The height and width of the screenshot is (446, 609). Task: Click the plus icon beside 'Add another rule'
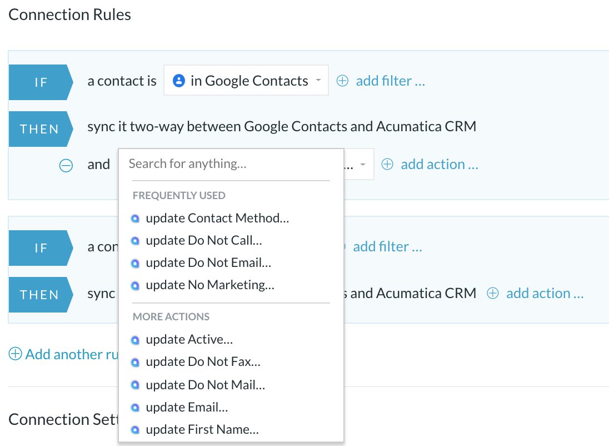15,354
